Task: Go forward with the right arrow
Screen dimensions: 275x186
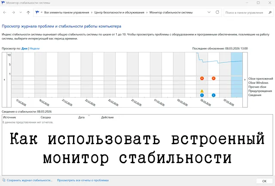Action: pyautogui.click(x=13, y=12)
